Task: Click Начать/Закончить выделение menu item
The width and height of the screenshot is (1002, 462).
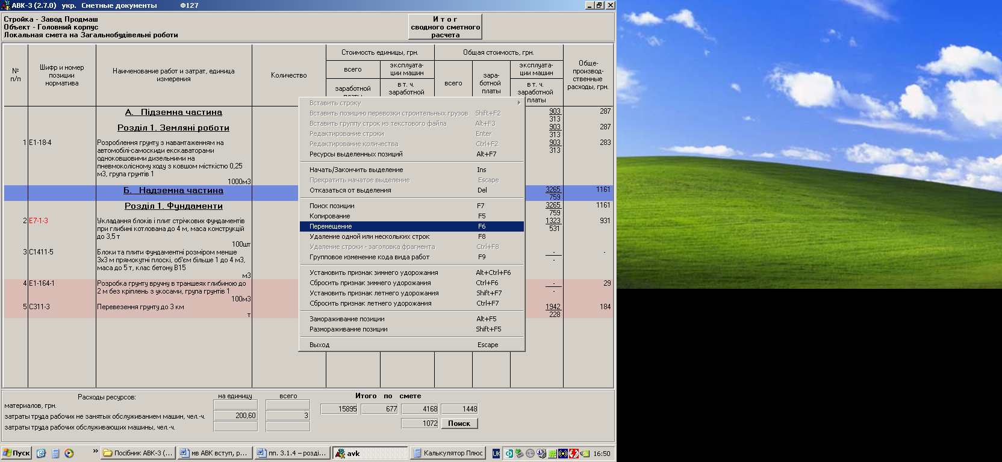Action: [412, 170]
